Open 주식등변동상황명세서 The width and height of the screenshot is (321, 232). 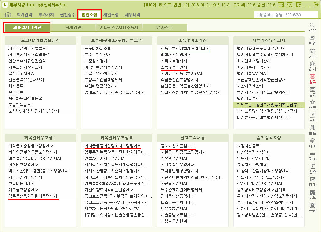[x=179, y=171]
